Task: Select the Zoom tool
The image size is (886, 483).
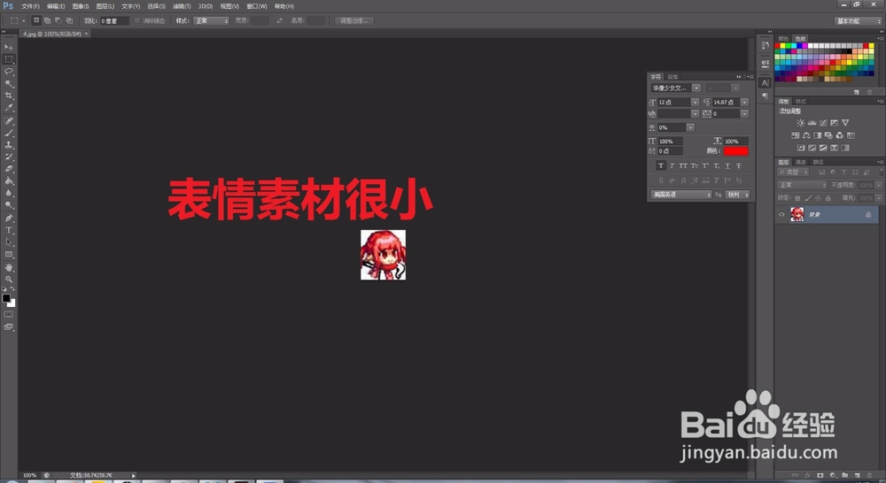Action: [9, 280]
